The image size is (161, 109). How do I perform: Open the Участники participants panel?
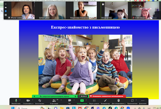click(54, 101)
